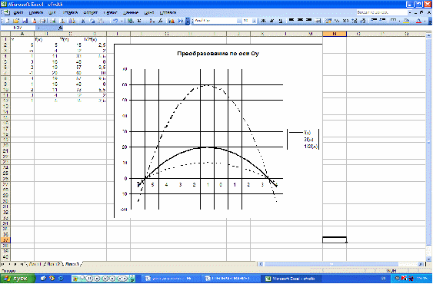
Task: Click the Undo arrow toolbar icon
Action: pos(115,21)
